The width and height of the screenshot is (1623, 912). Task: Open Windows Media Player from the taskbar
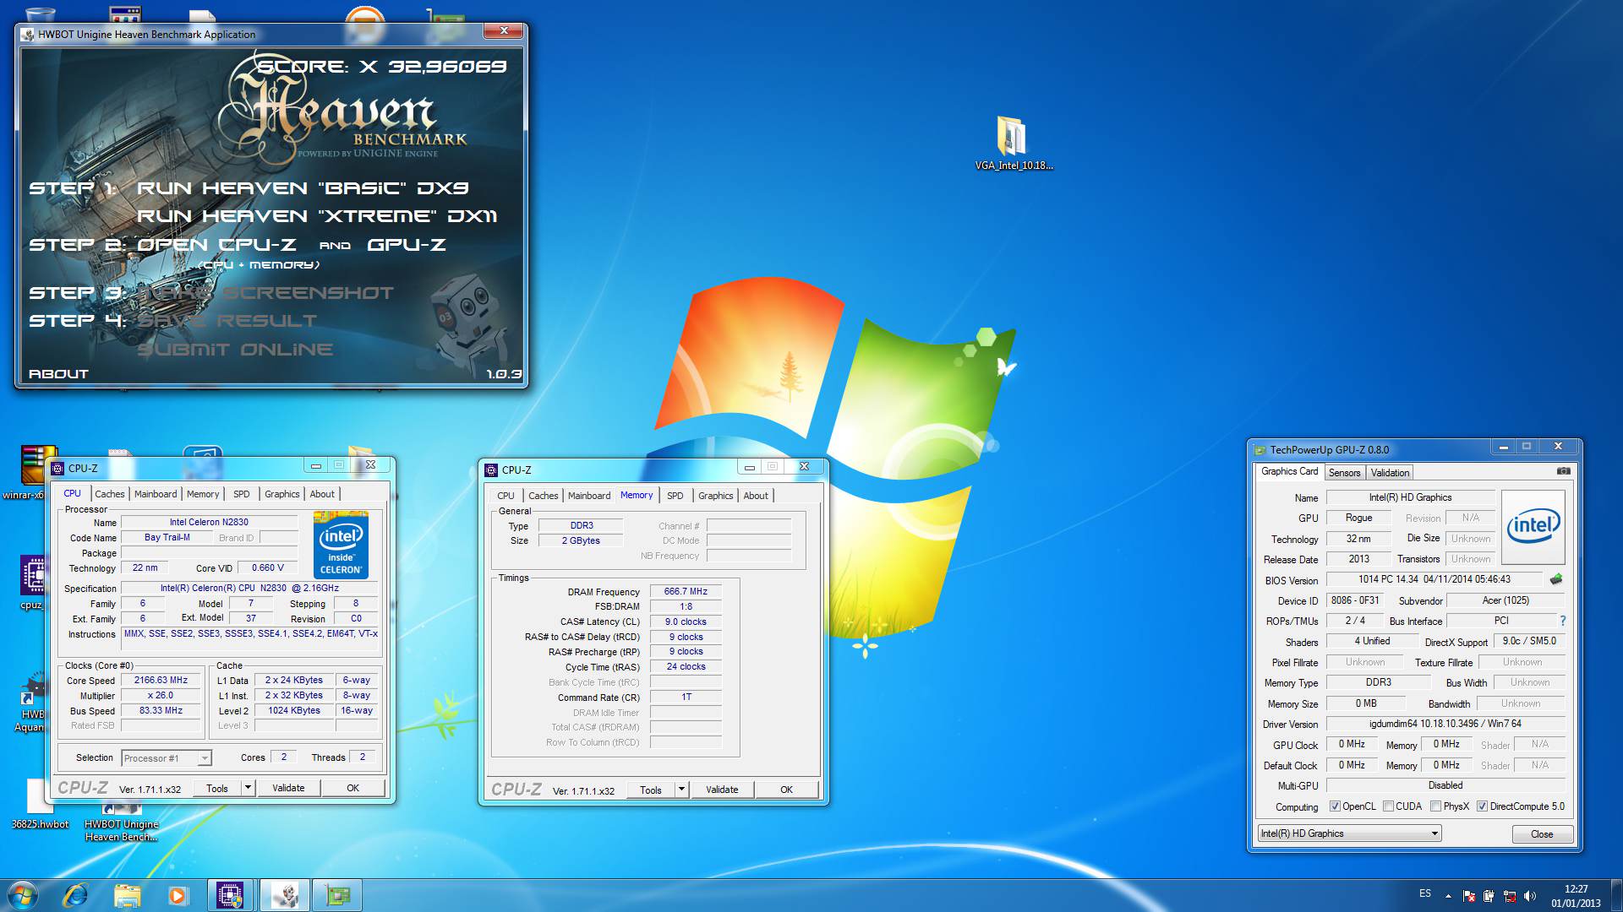coord(178,895)
